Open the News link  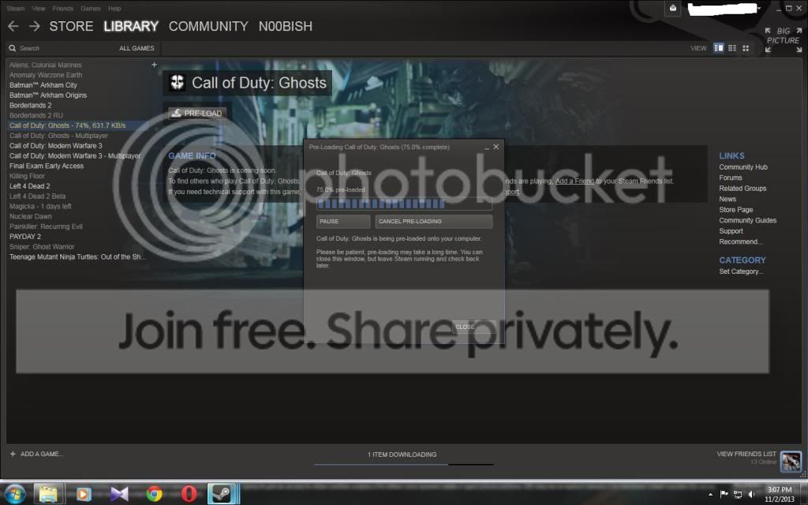pos(727,199)
